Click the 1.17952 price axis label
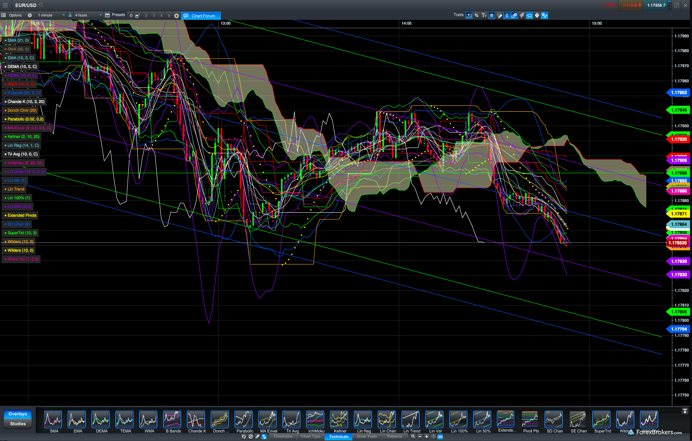Screen dimensions: 692x441 coord(678,93)
